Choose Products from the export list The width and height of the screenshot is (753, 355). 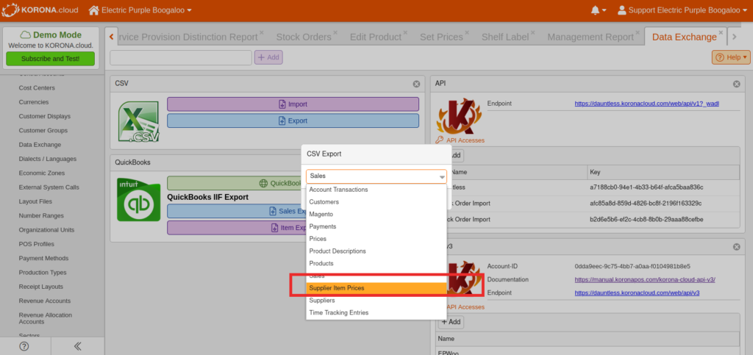click(376, 263)
